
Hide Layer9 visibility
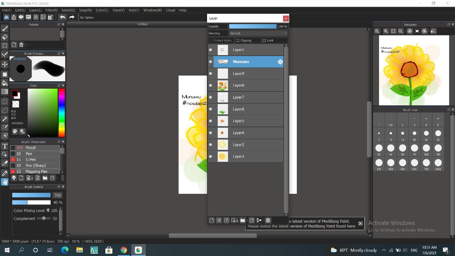point(211,74)
